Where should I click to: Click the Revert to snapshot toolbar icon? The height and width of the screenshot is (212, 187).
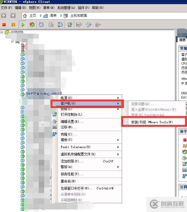(x=51, y=25)
